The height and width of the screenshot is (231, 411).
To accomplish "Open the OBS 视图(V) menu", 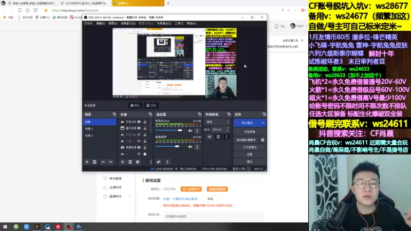I will 113,23.
